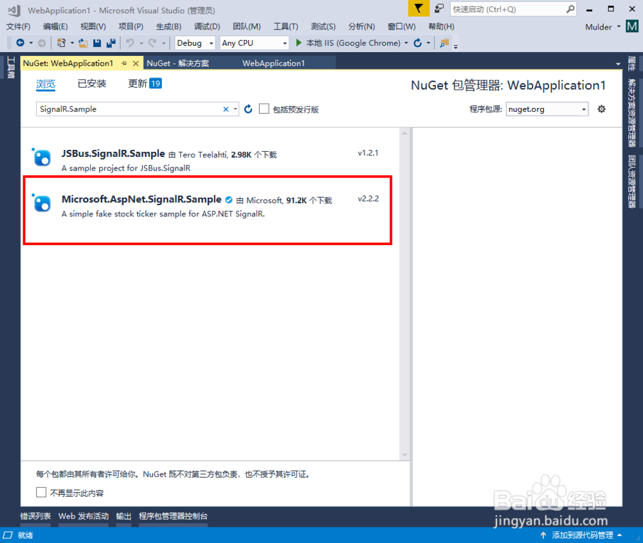Clear the SignalR.Sample search with the X
The image size is (643, 543).
click(226, 109)
